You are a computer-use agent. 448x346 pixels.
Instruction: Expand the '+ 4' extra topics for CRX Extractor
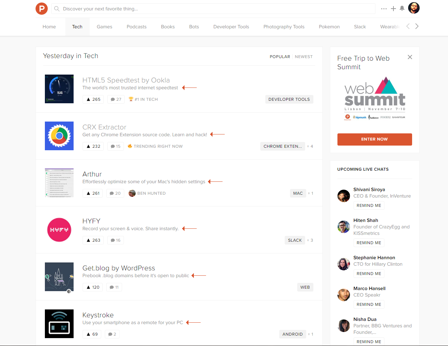(310, 146)
